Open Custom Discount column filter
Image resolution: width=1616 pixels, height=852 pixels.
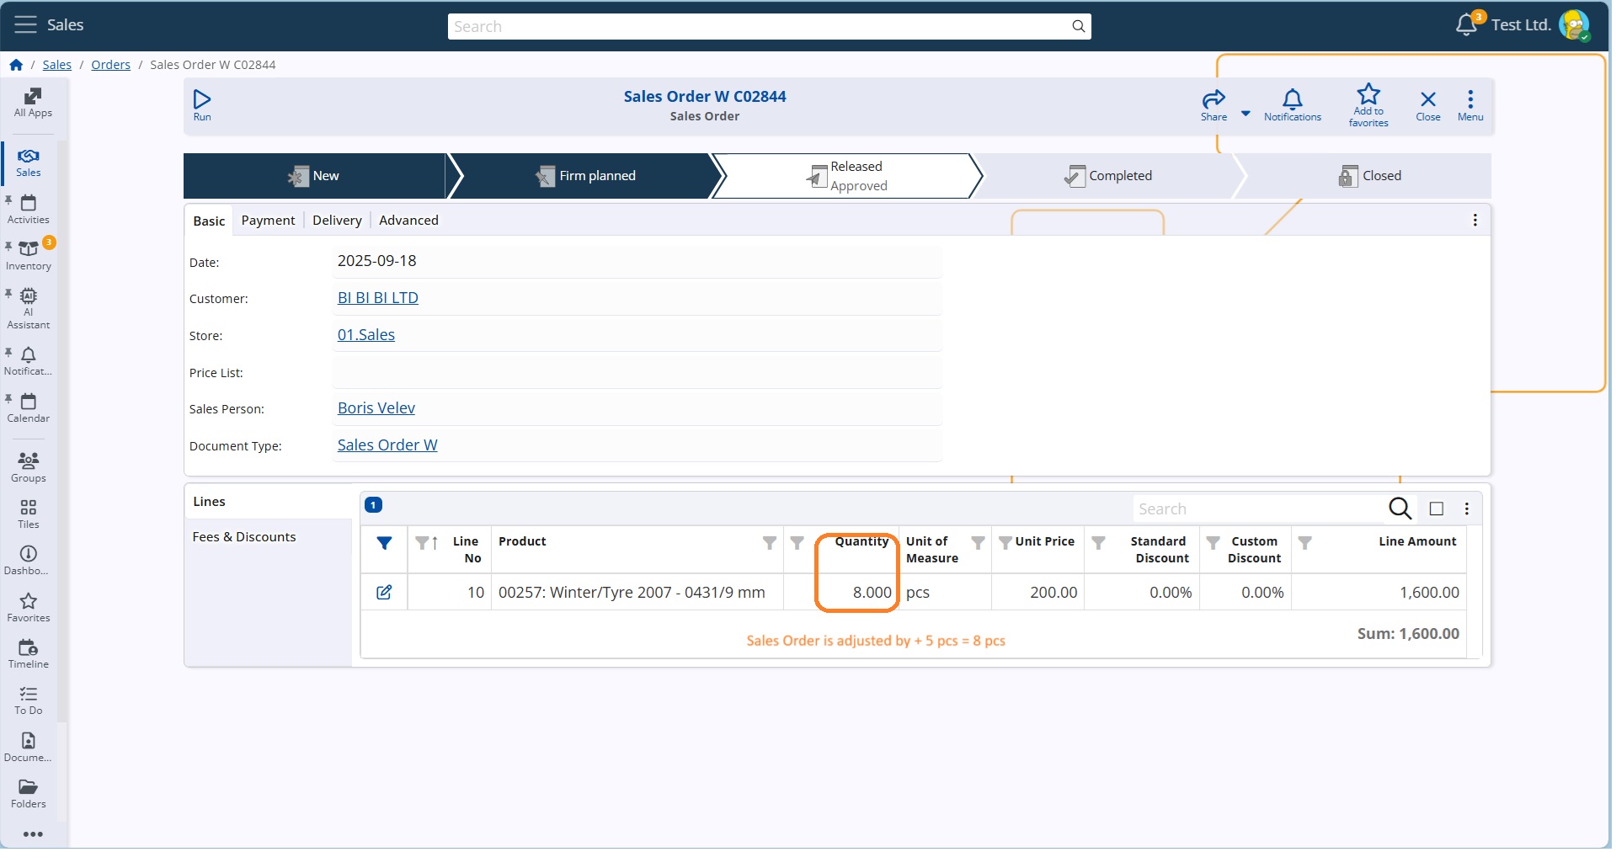(x=1213, y=544)
